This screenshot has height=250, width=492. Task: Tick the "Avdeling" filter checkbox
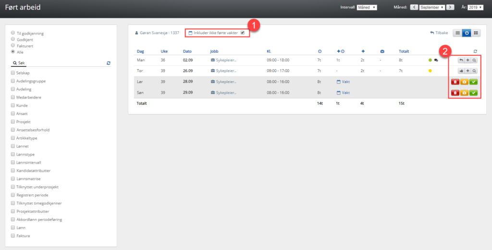click(12, 89)
